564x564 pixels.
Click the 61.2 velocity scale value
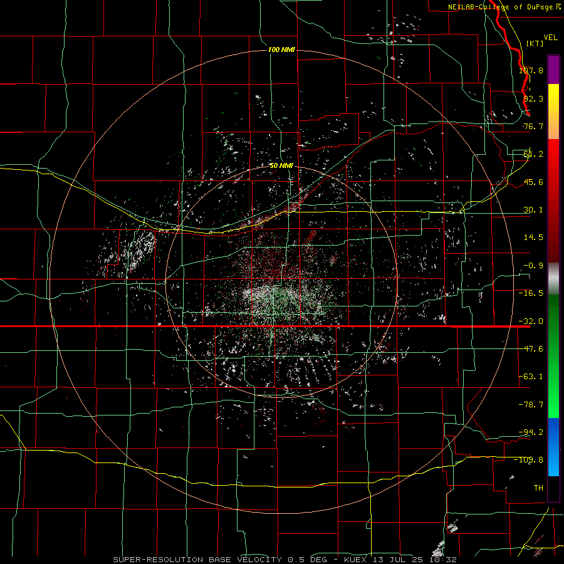point(533,154)
